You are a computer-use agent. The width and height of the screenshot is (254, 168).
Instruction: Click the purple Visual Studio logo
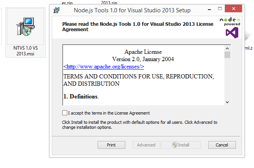point(232,33)
